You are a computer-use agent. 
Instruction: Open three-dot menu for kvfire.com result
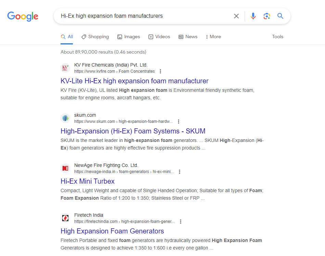160,71
